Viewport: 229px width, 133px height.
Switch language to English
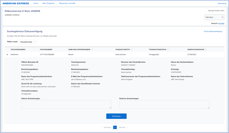(221, 23)
